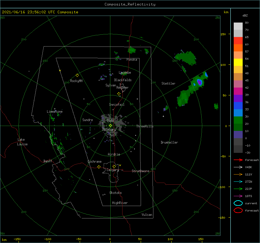Click the Airdrie label

114,154
